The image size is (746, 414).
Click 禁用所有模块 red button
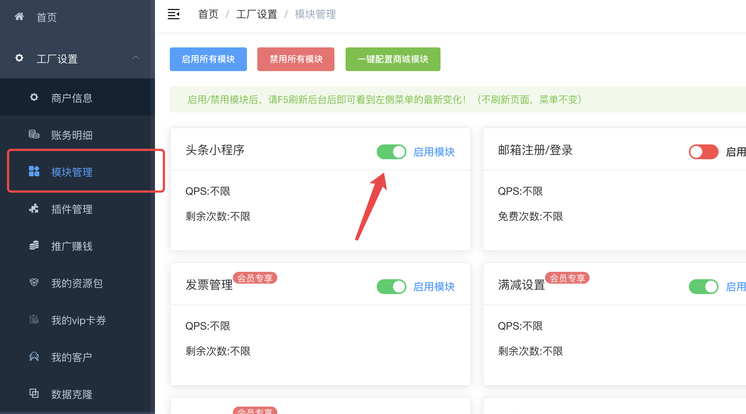[x=296, y=59]
